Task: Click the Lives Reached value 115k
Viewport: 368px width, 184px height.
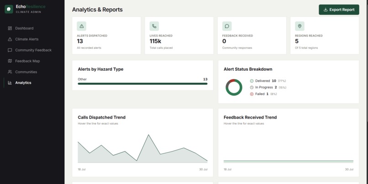Action: click(x=155, y=41)
